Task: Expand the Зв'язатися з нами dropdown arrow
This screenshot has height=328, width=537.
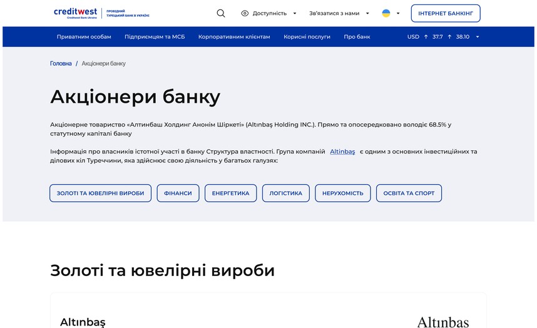Action: pyautogui.click(x=367, y=13)
